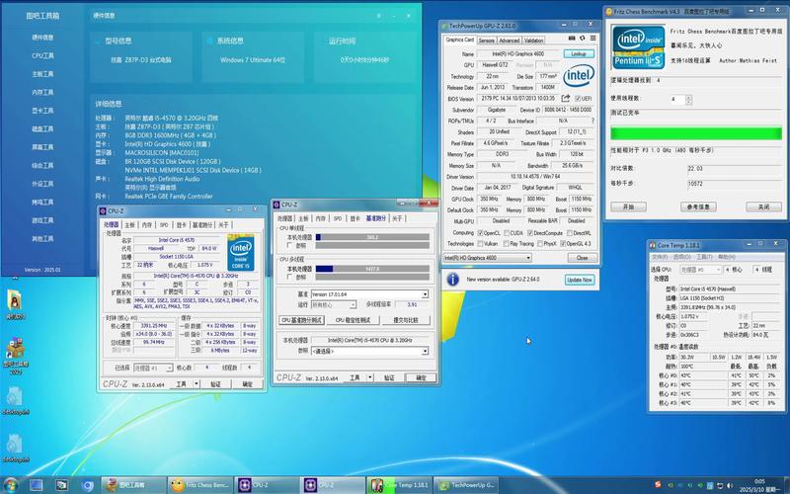Click the Intel logo in GPU-Z
This screenshot has height=494, width=790.
tap(579, 76)
